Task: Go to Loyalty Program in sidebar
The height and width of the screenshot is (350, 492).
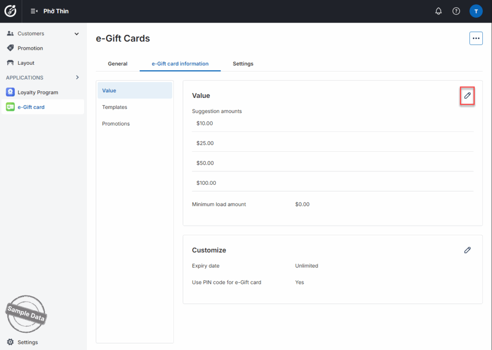Action: (37, 92)
